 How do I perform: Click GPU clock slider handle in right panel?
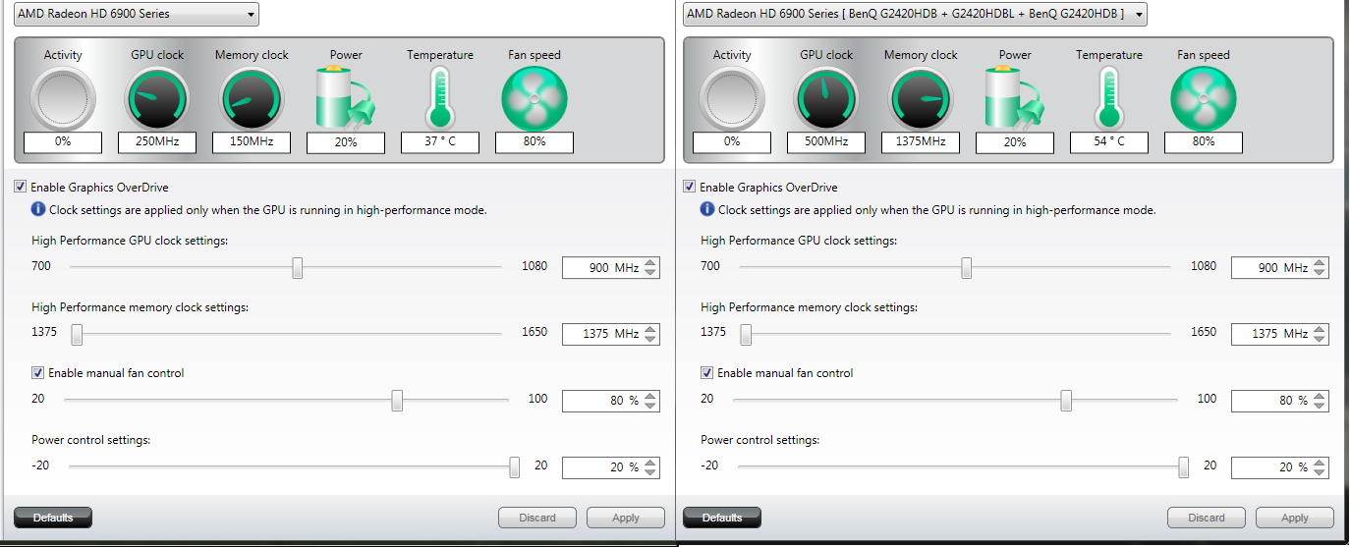[967, 268]
